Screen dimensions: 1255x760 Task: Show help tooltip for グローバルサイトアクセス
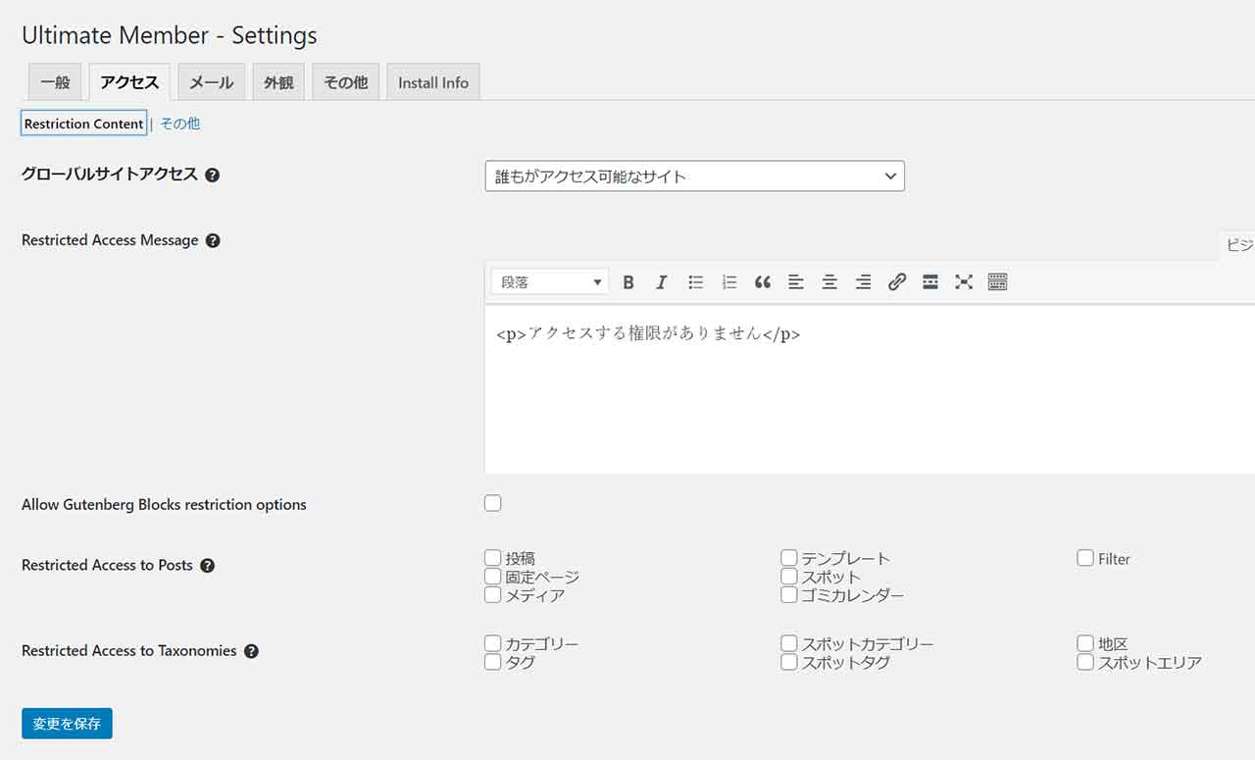pyautogui.click(x=212, y=176)
